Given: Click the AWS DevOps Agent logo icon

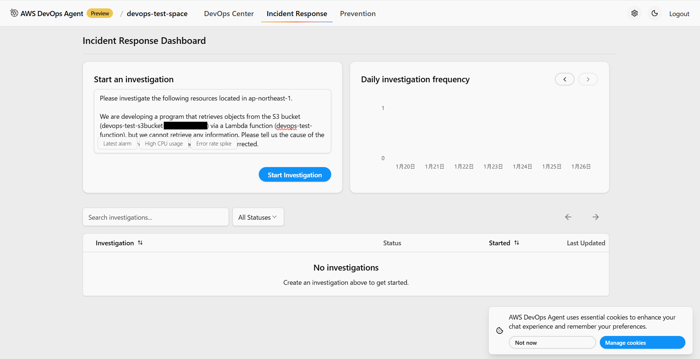Looking at the screenshot, I should [x=14, y=13].
